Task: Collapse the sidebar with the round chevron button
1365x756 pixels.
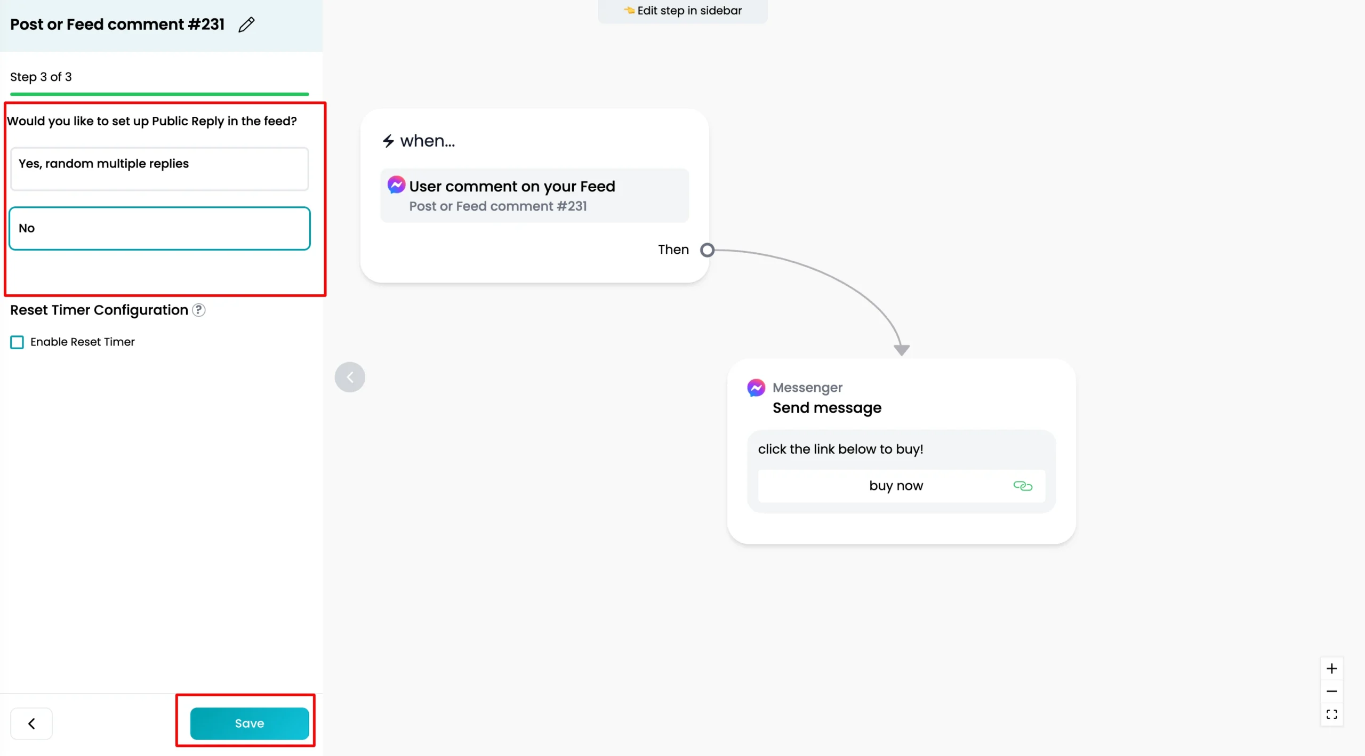Action: (350, 377)
